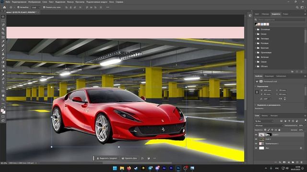Open the Файл menu
This screenshot has width=307, height=172.
[8, 2]
